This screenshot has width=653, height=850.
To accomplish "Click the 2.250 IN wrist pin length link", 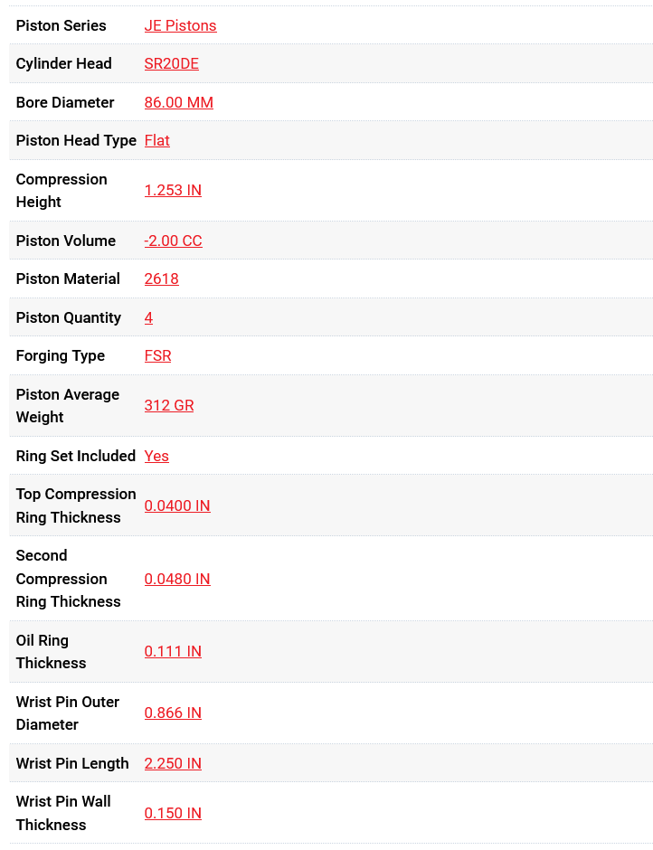I will tap(172, 763).
